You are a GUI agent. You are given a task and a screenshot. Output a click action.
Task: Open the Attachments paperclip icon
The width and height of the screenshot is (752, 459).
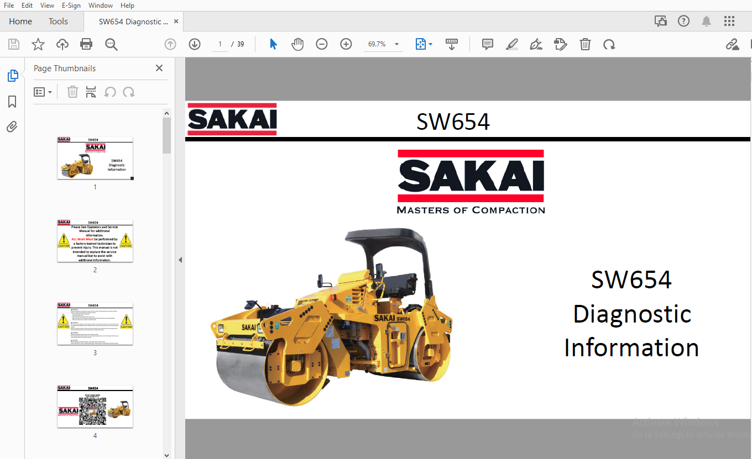[x=12, y=127]
